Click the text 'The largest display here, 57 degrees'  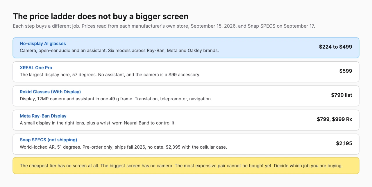pyautogui.click(x=110, y=75)
